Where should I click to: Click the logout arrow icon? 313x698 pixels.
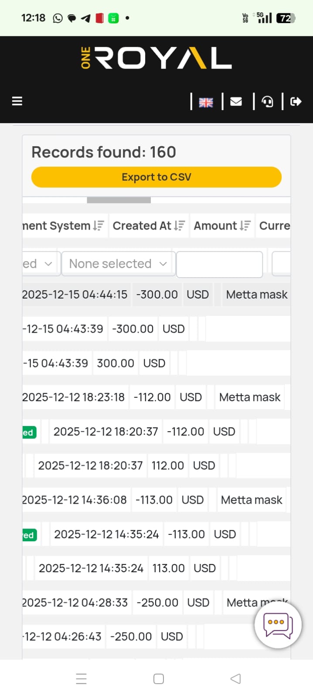click(x=296, y=101)
